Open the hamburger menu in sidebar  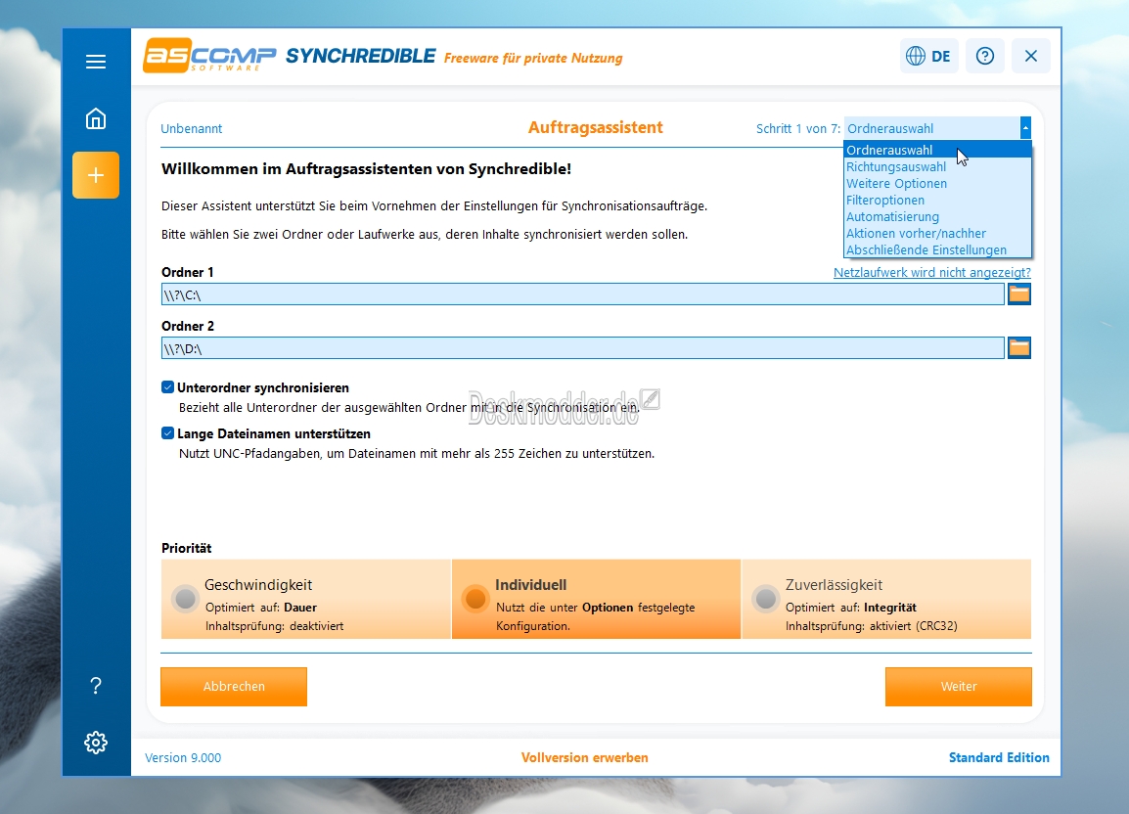click(x=96, y=62)
